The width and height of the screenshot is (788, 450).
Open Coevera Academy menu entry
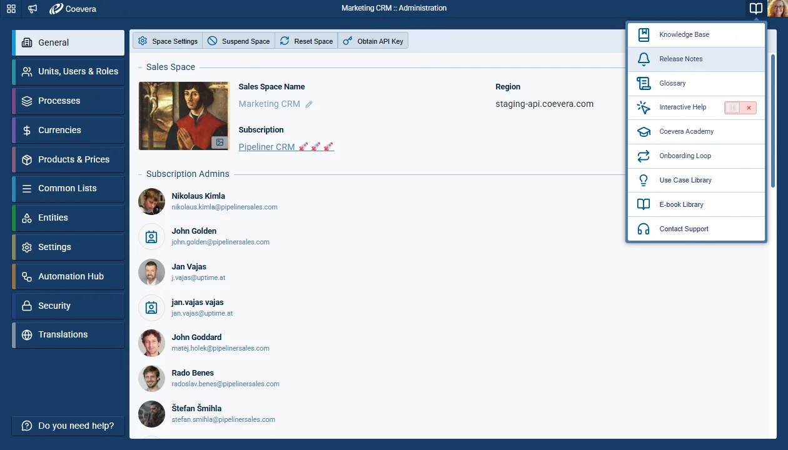[x=696, y=132]
